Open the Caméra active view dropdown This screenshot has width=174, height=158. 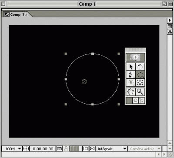click(145, 149)
